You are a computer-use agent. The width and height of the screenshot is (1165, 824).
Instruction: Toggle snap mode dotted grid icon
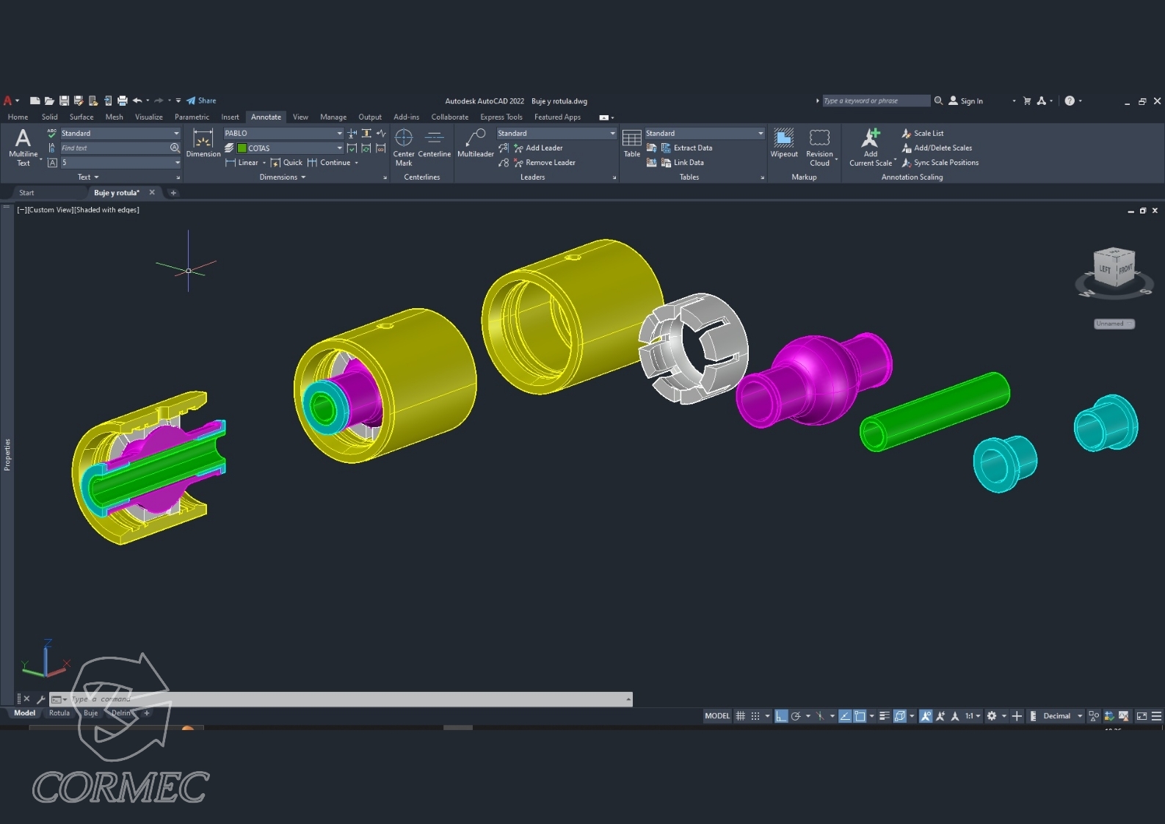755,716
